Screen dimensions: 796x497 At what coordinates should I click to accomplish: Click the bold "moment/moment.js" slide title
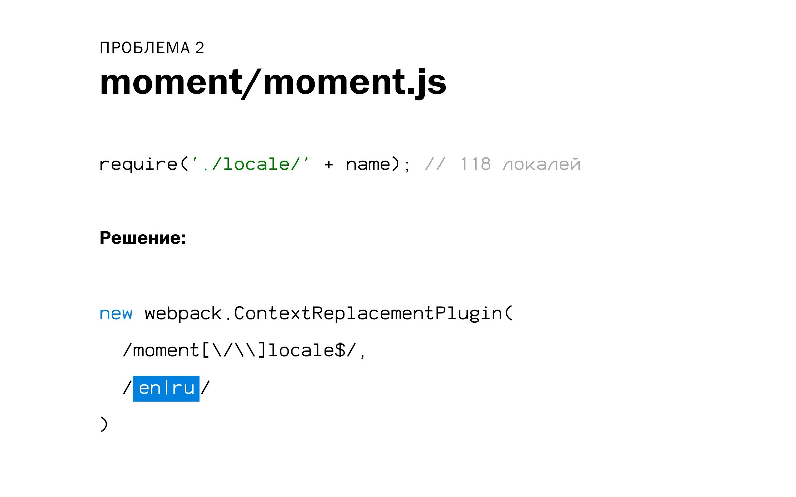click(x=273, y=82)
